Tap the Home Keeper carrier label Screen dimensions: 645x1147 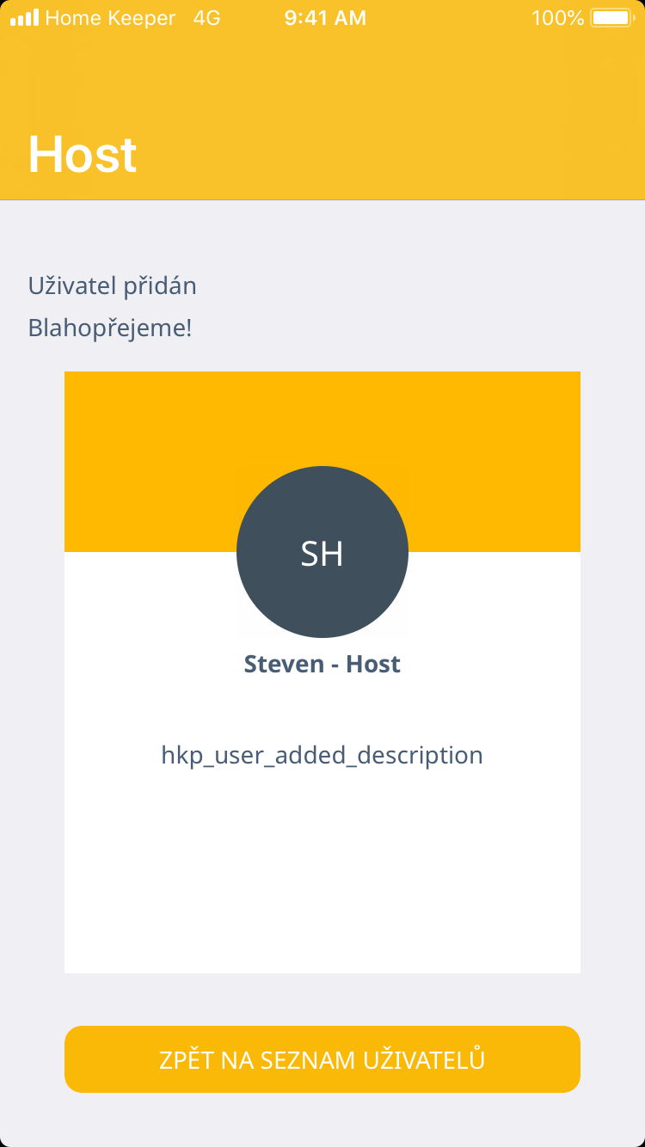point(110,18)
